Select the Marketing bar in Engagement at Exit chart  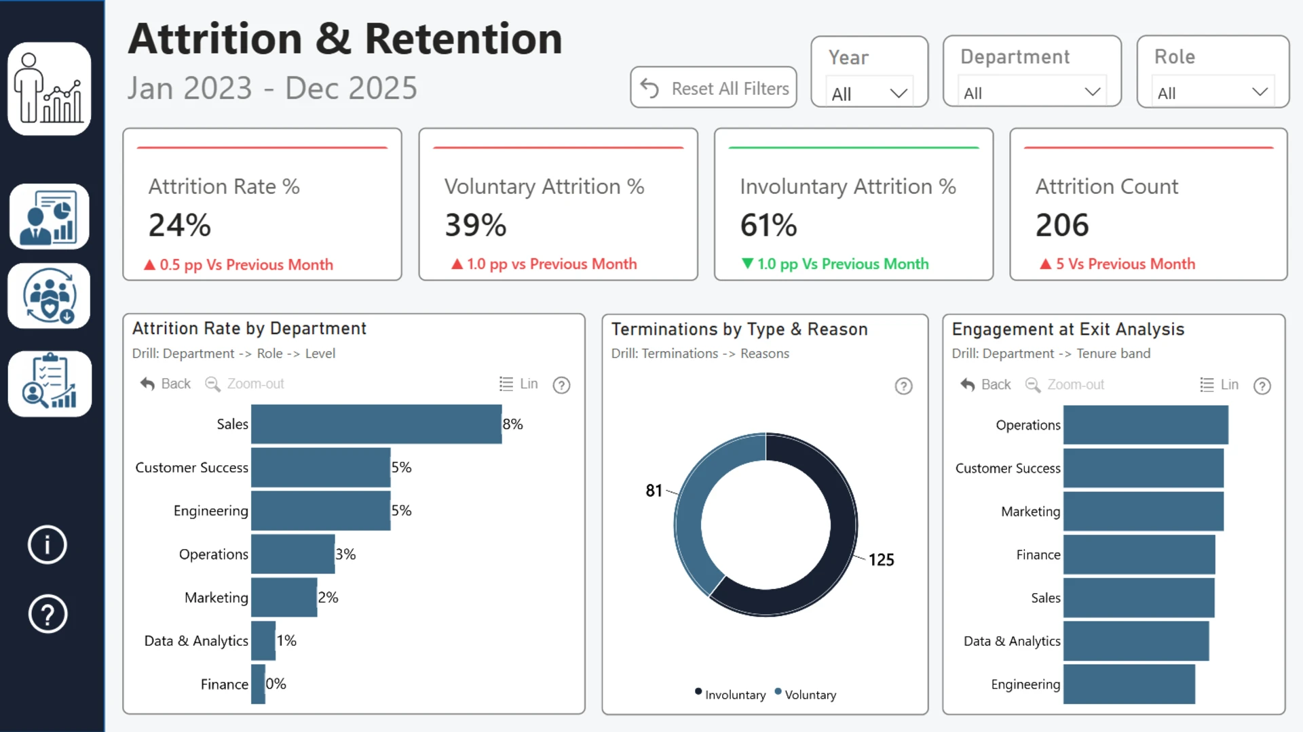pos(1144,512)
